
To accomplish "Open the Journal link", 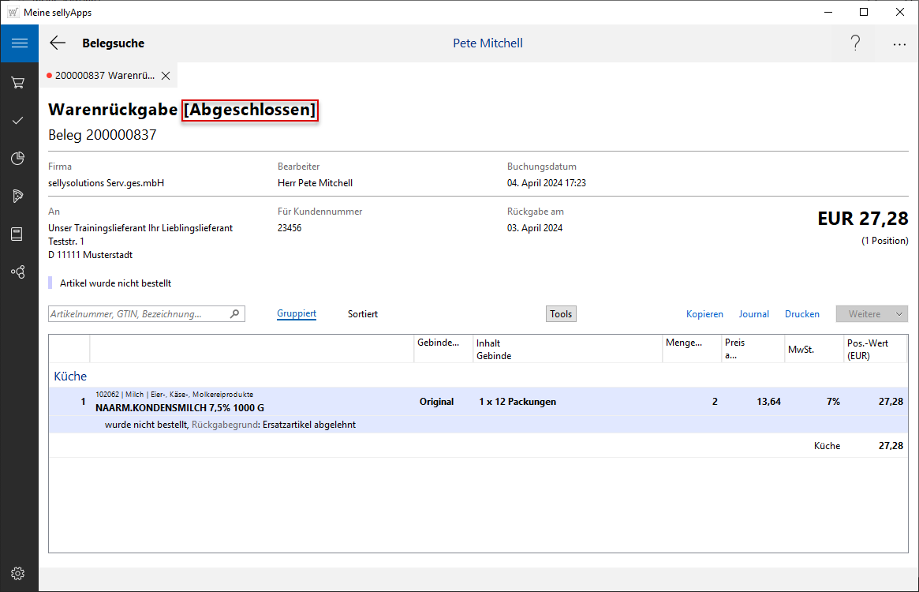I will click(753, 314).
